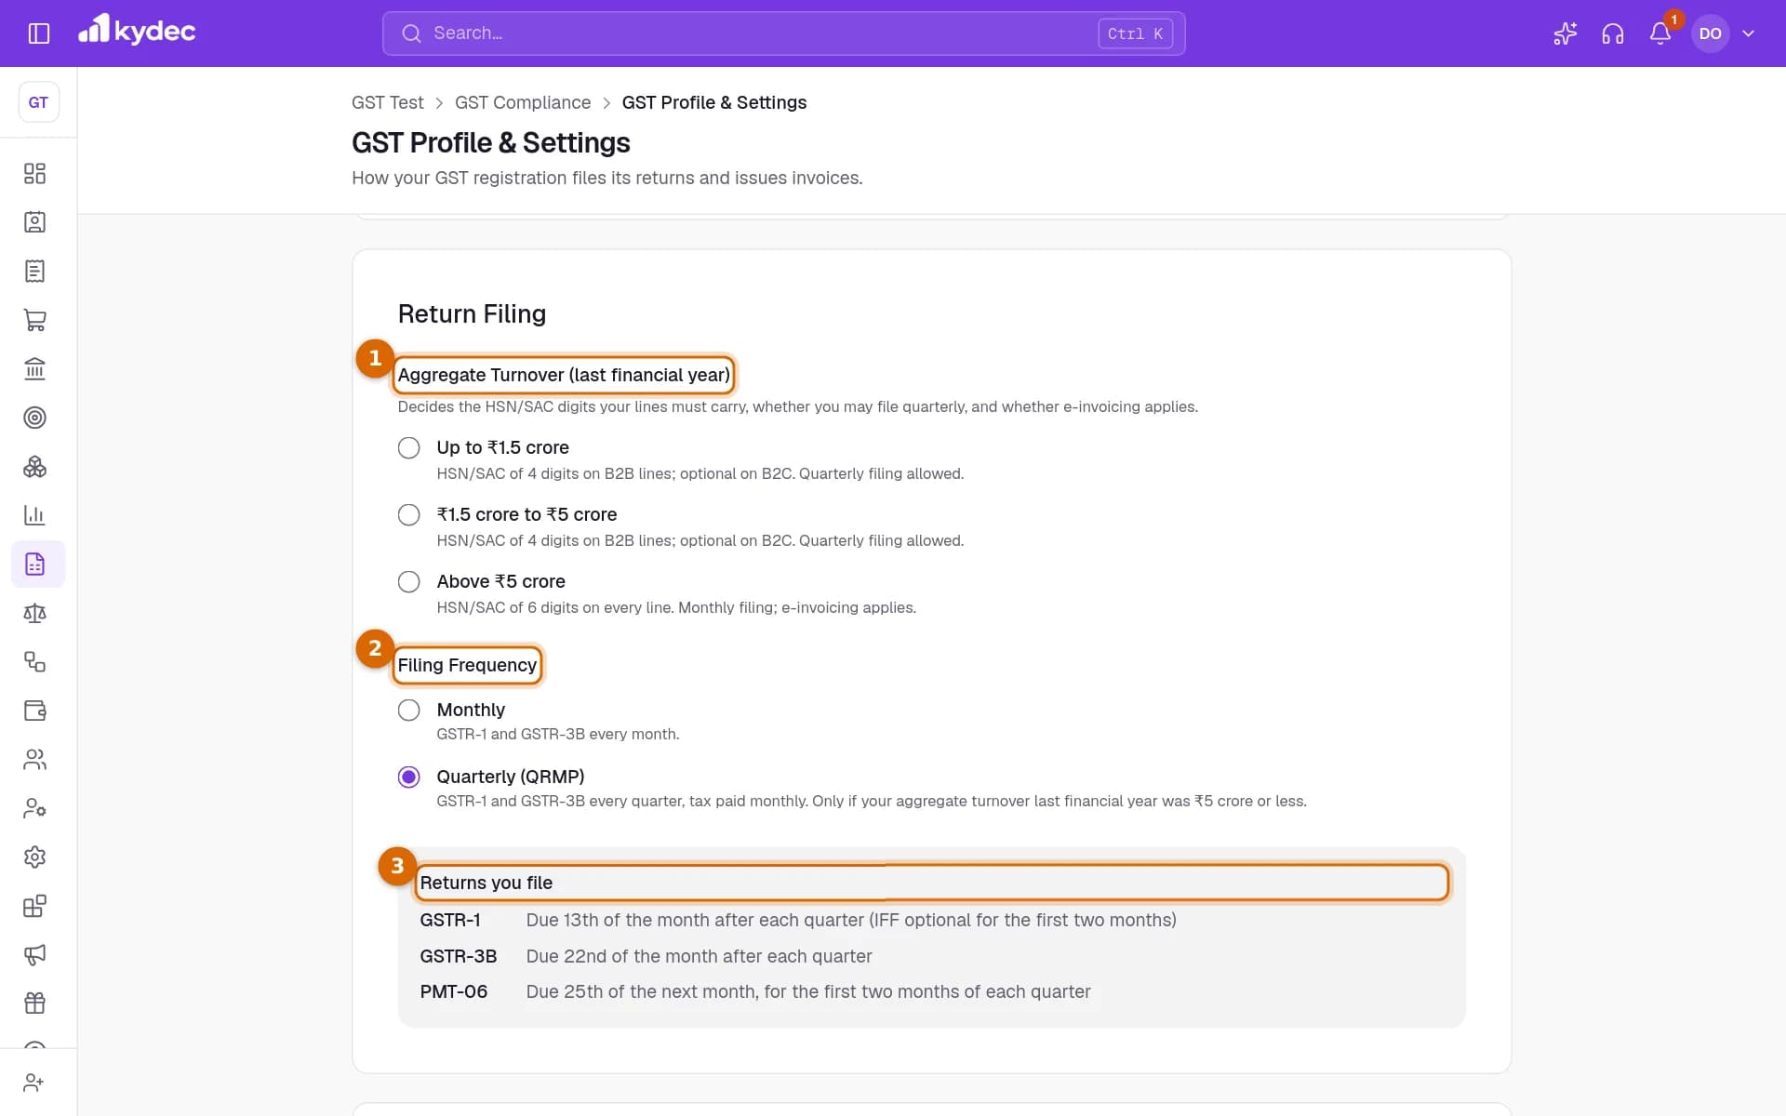Open the headset support icon
Image resolution: width=1786 pixels, height=1116 pixels.
[1612, 33]
